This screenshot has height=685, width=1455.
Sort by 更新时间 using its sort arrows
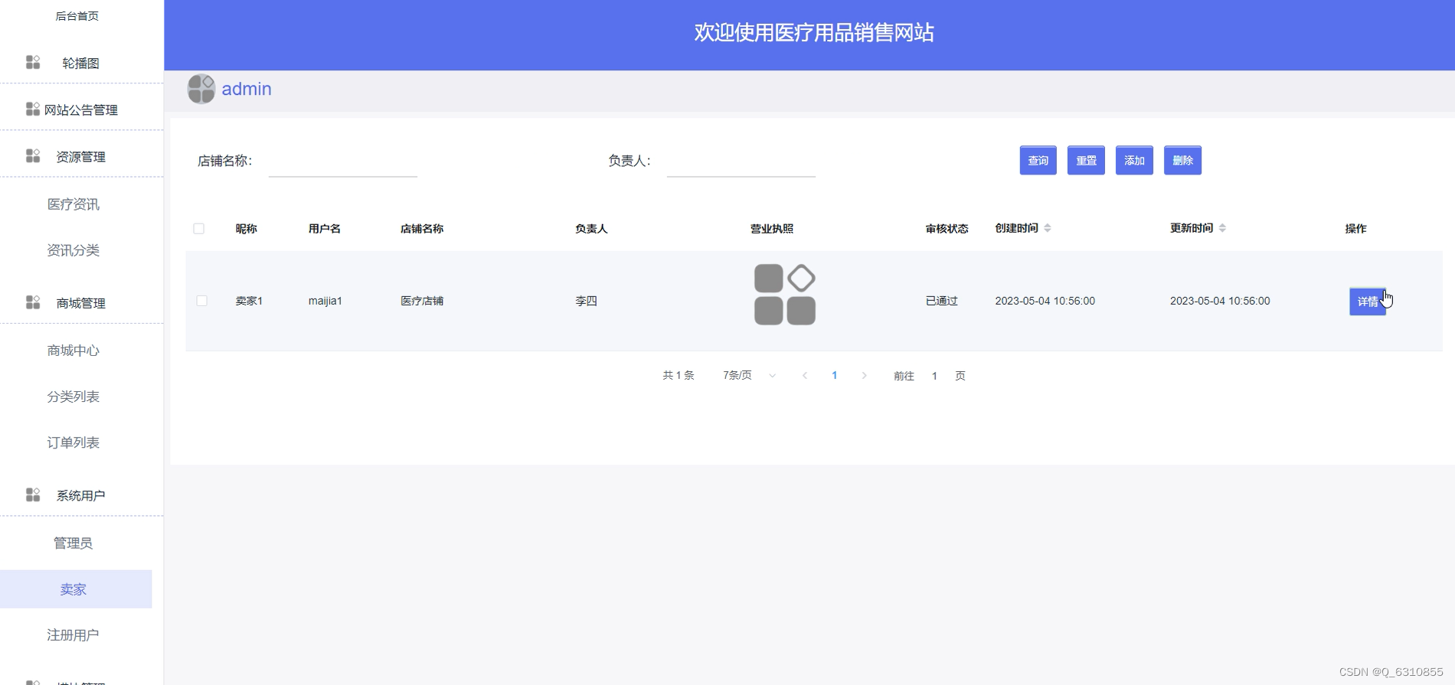1222,228
